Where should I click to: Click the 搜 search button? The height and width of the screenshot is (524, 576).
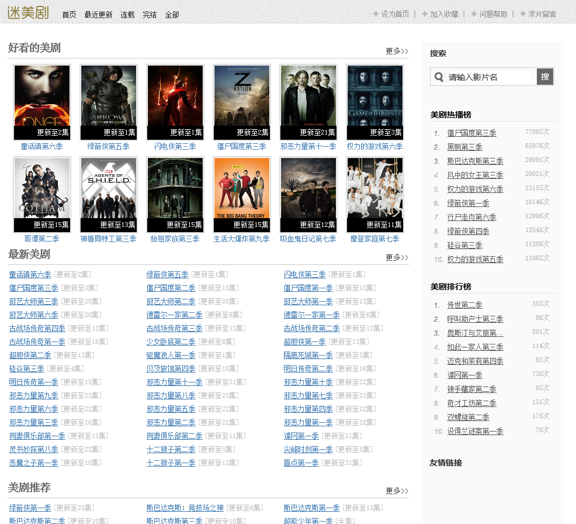tap(545, 77)
